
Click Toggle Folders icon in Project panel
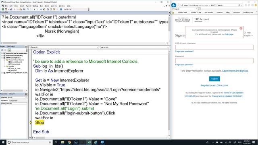tap(9, 50)
